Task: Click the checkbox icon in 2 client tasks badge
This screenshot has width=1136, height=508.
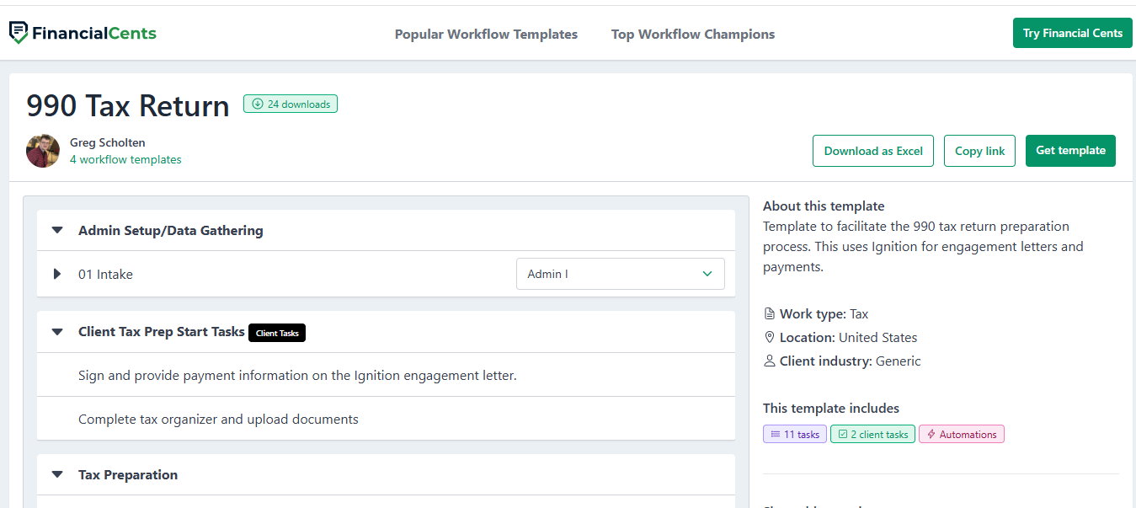Action: [x=842, y=435]
